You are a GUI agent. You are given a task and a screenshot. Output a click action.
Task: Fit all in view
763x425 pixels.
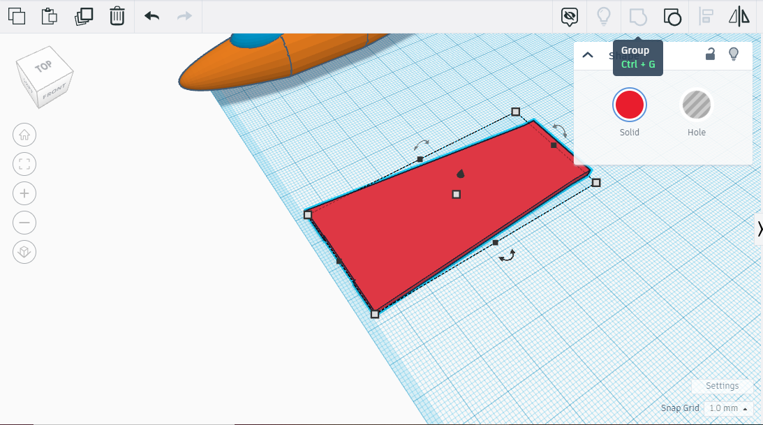24,164
